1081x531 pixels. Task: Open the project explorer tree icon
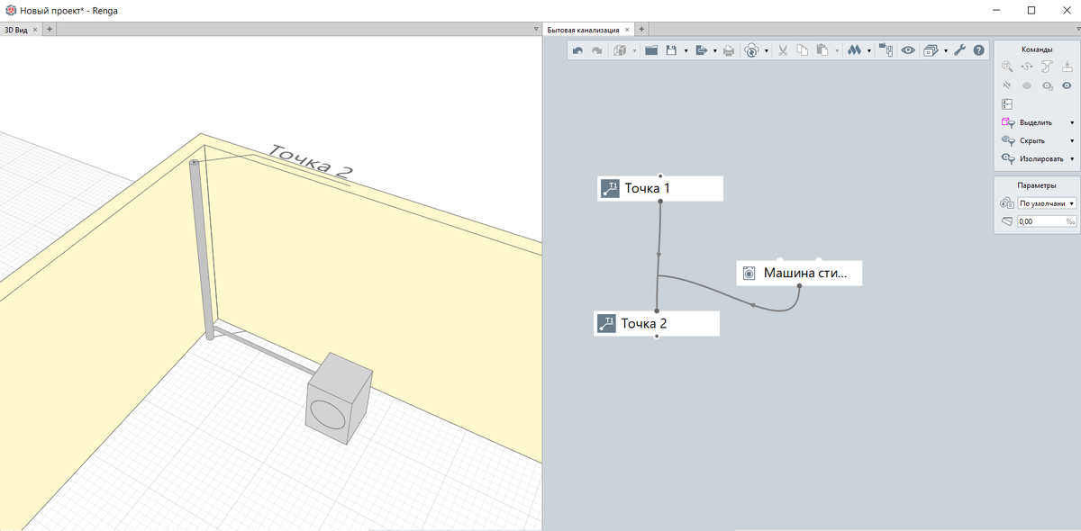(886, 50)
